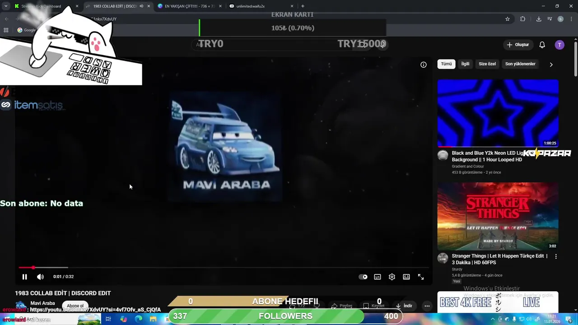This screenshot has width=578, height=325.
Task: Click Stranger Things channel avatar
Action: pyautogui.click(x=443, y=259)
